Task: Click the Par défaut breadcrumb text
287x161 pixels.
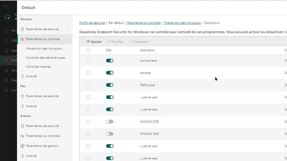Action: click(x=116, y=23)
